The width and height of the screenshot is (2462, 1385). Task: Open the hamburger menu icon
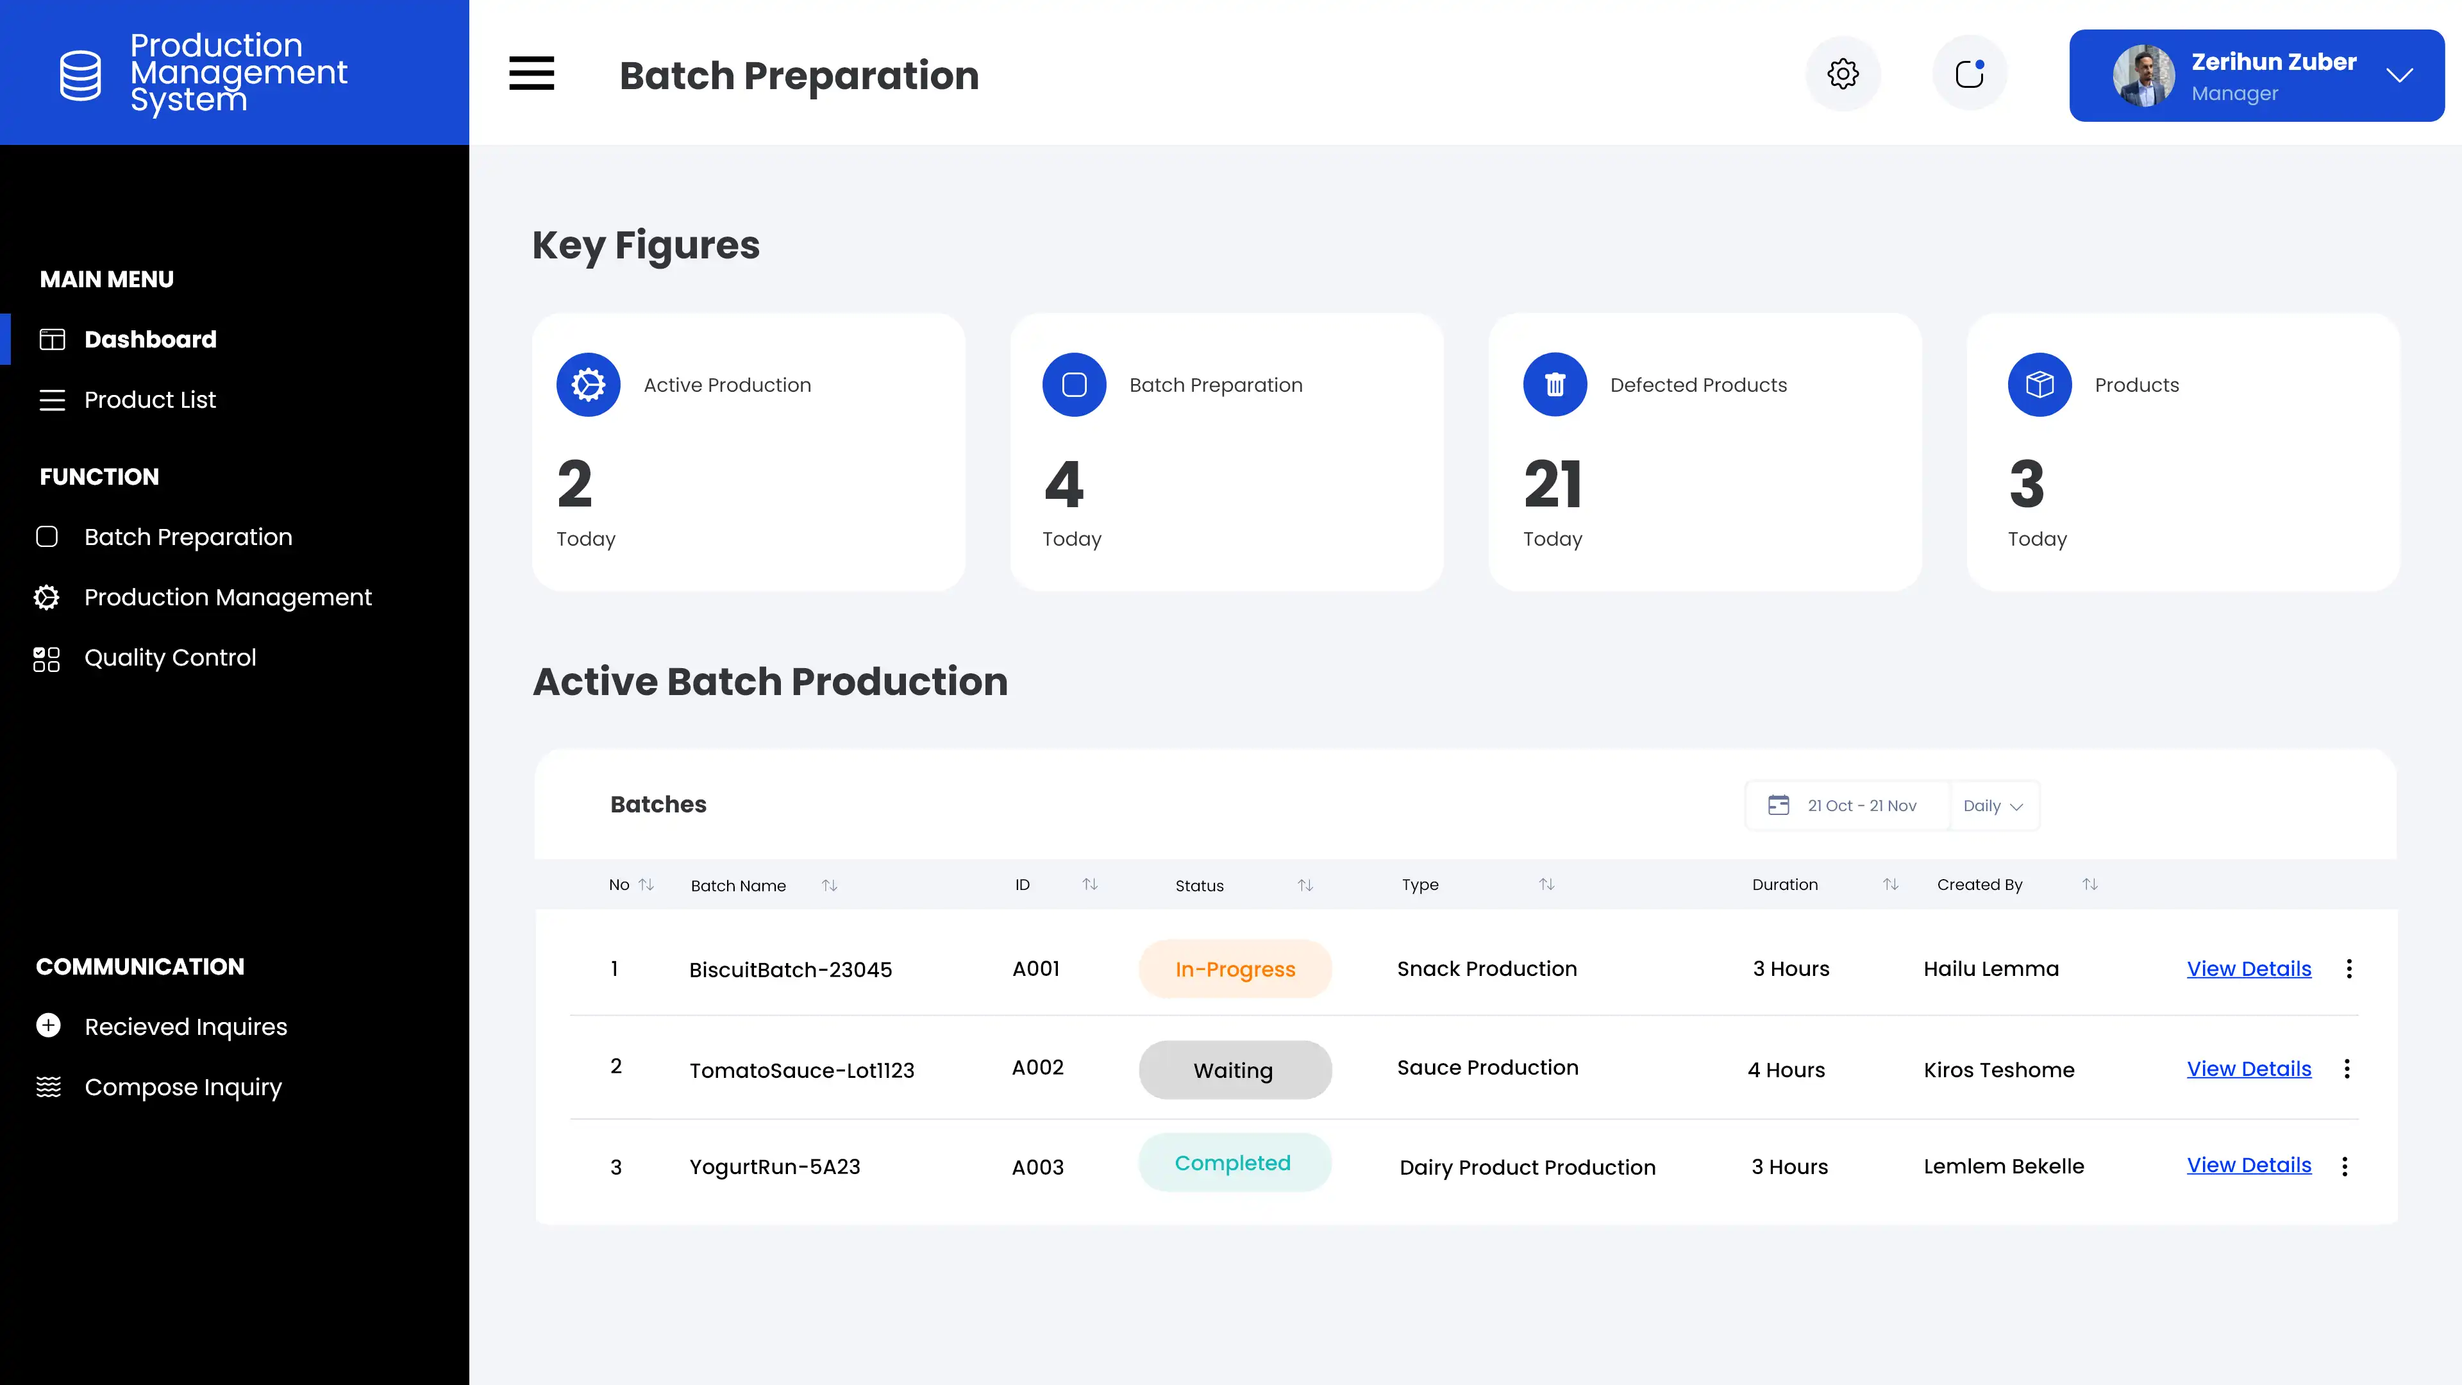point(532,74)
